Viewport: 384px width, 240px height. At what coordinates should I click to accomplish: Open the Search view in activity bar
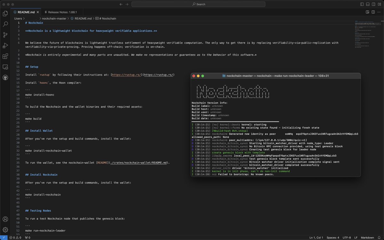click(x=5, y=24)
